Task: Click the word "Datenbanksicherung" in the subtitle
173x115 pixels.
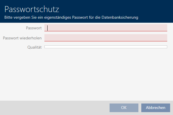Action: point(121,18)
